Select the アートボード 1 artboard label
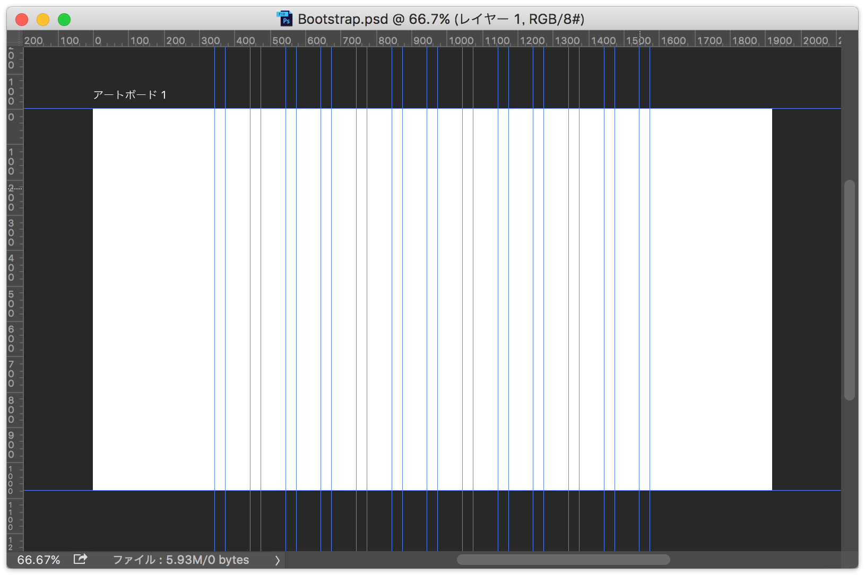865x575 pixels. coord(129,95)
